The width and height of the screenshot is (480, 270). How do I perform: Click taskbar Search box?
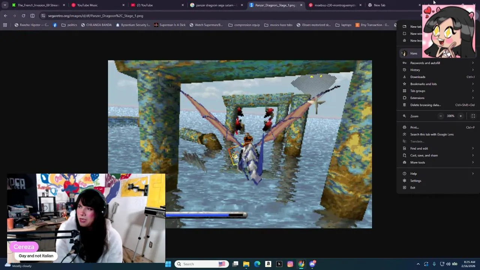click(x=201, y=264)
